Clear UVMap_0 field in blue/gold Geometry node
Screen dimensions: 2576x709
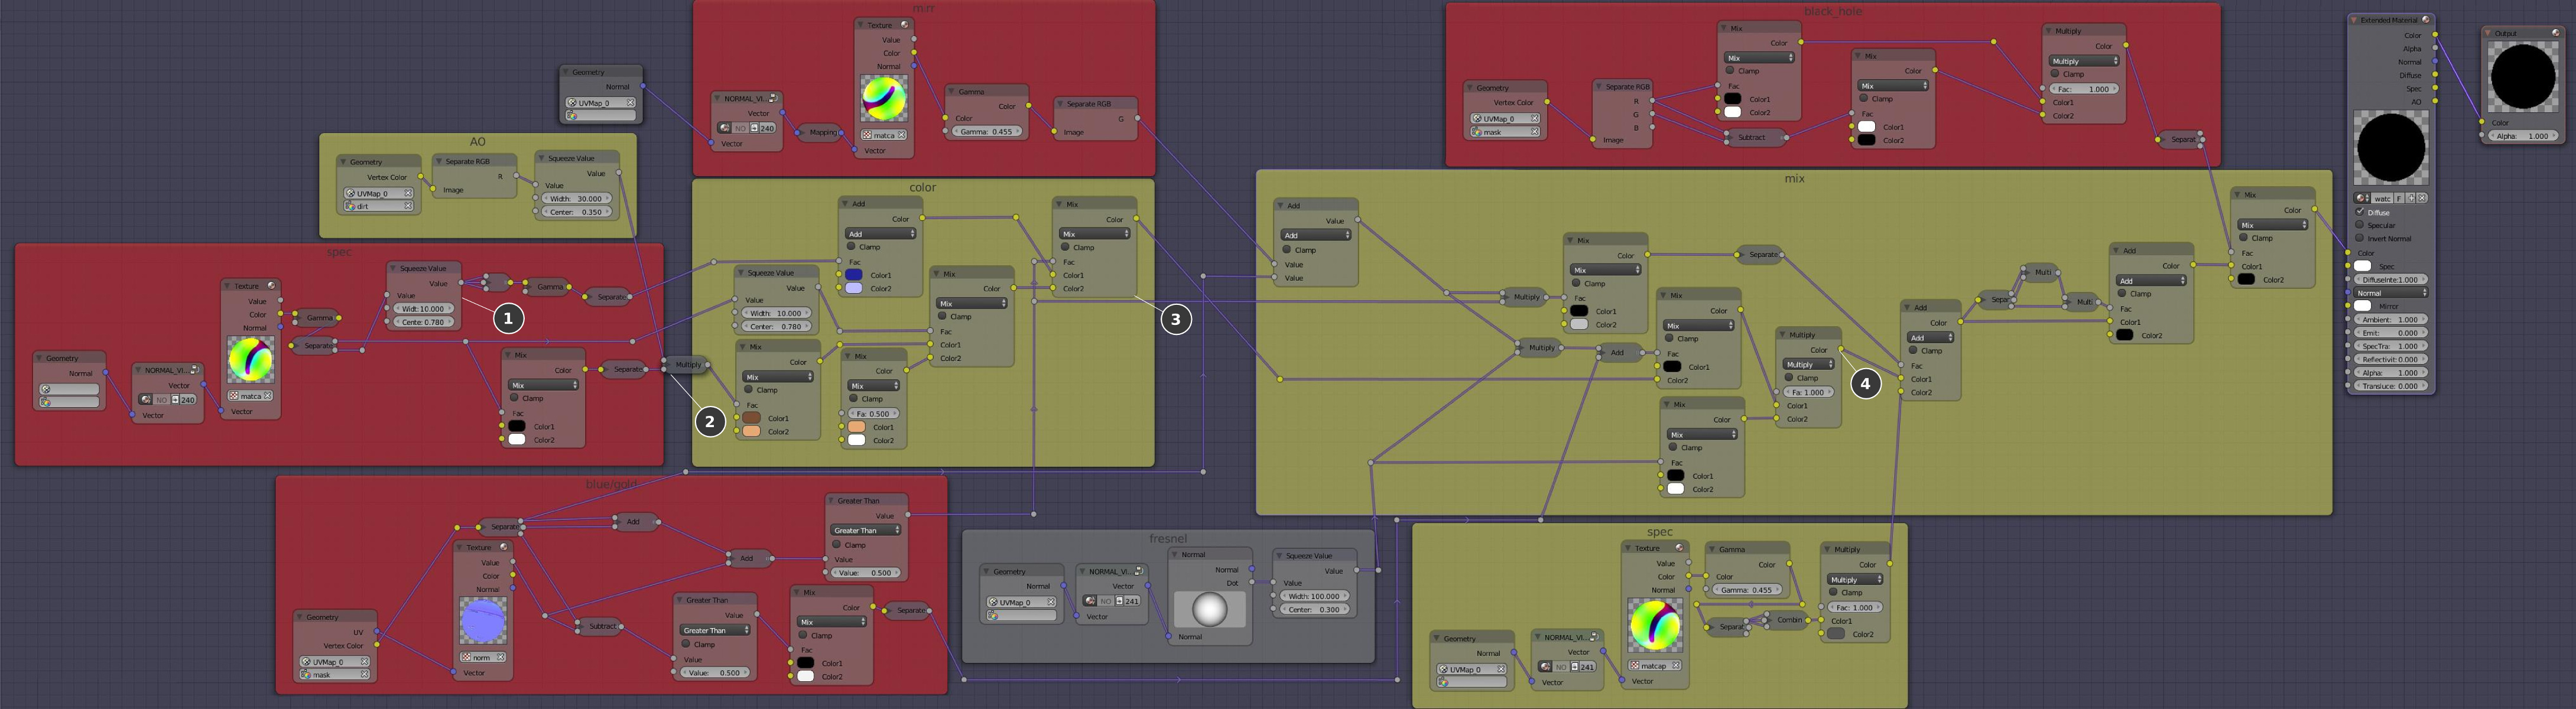364,662
